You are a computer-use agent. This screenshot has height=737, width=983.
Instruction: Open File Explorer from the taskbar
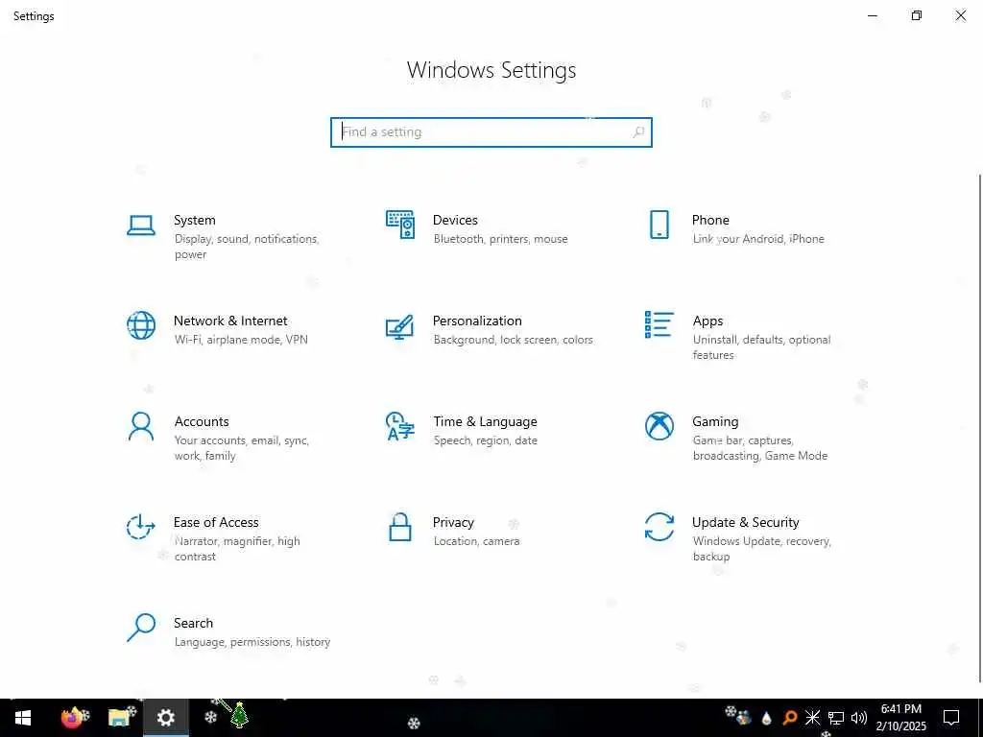pyautogui.click(x=119, y=718)
